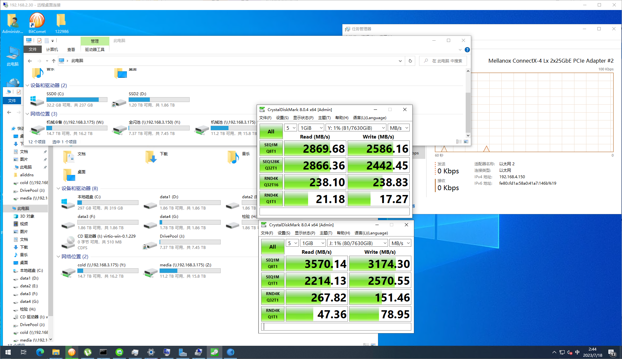Image resolution: width=622 pixels, height=359 pixels.
Task: Open the J: 1% (80/7630GiB) drive dropdown
Action: [x=358, y=243]
